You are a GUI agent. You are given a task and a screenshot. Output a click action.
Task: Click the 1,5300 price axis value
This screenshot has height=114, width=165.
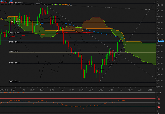(161, 81)
